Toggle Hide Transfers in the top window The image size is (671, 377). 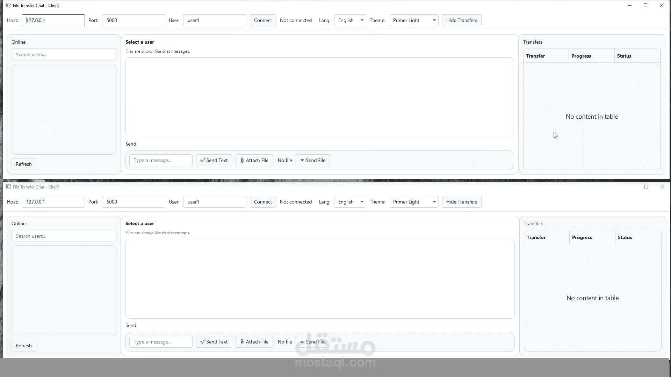click(x=461, y=20)
